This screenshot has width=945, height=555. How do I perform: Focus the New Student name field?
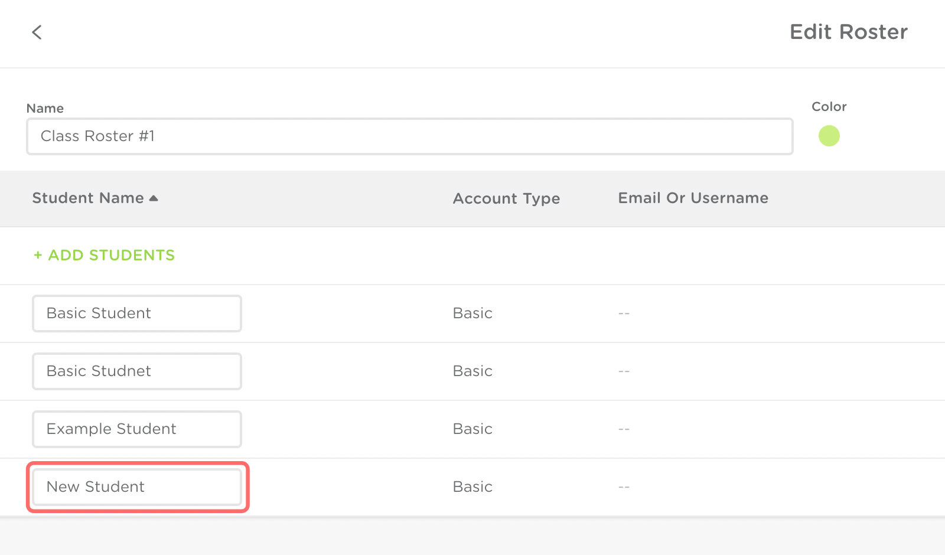coord(136,487)
